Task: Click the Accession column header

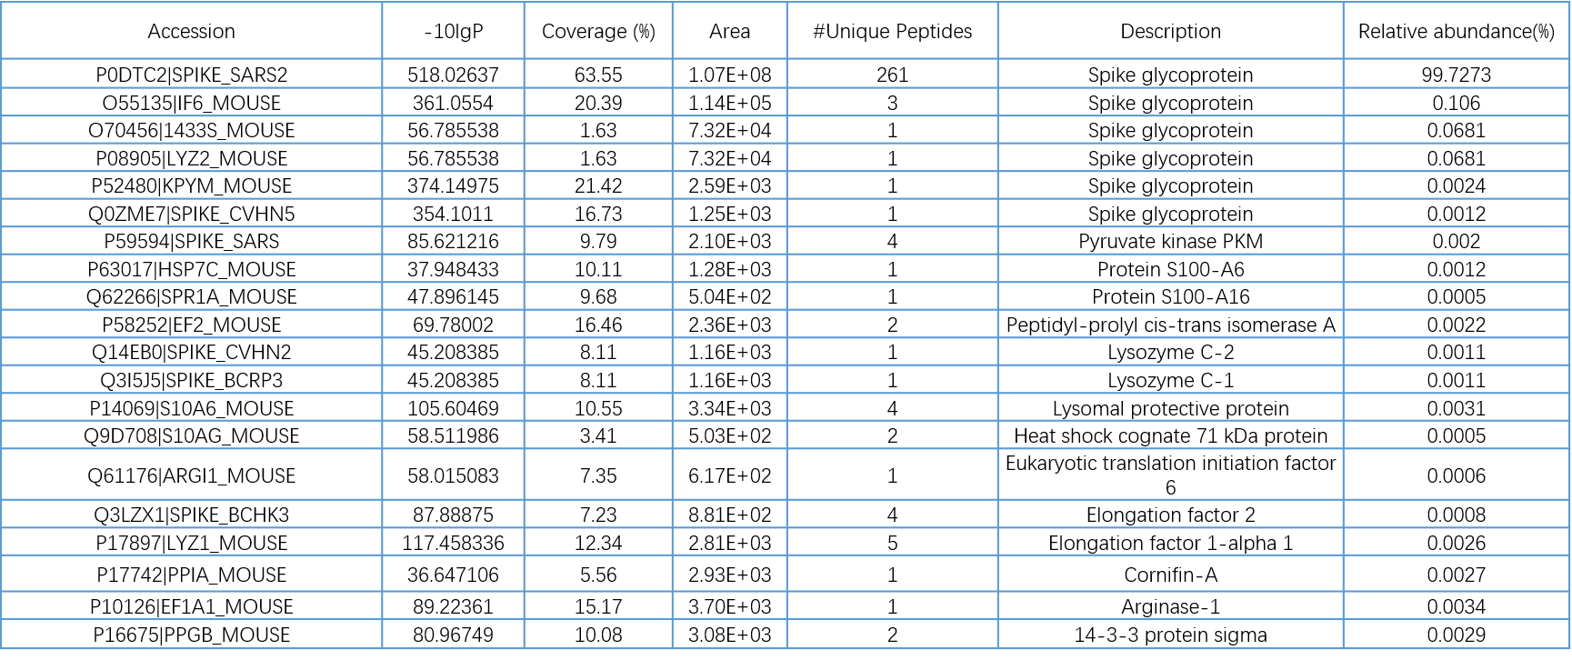Action: pyautogui.click(x=191, y=32)
